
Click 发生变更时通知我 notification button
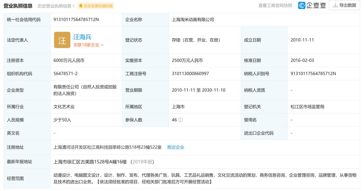click(x=96, y=6)
